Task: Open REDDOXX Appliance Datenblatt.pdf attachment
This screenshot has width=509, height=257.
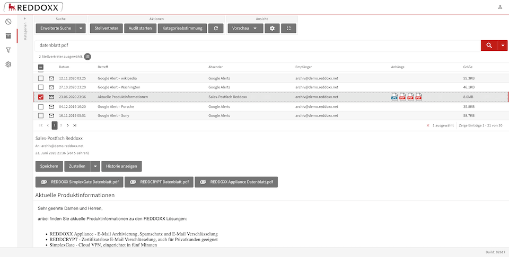Action: [236, 182]
